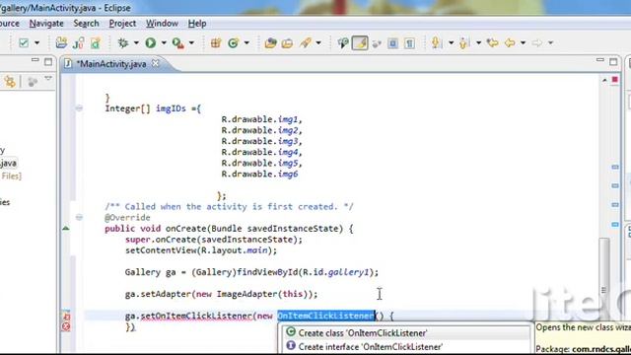Open the Window menu
This screenshot has height=355, width=631.
point(162,24)
